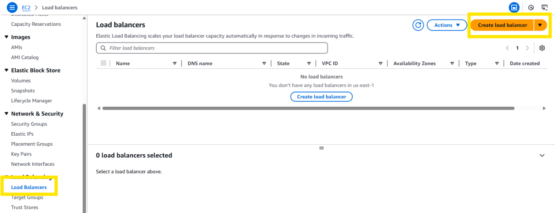Image resolution: width=555 pixels, height=213 pixels.
Task: Expand the details panel chevron
Action: coord(542,155)
